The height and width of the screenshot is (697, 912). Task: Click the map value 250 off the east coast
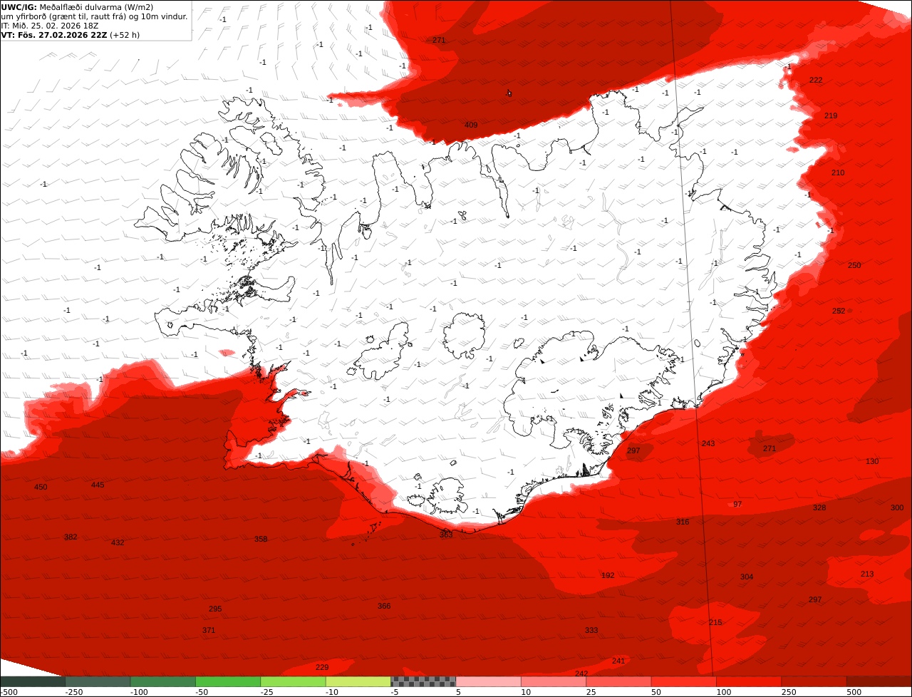coord(854,265)
